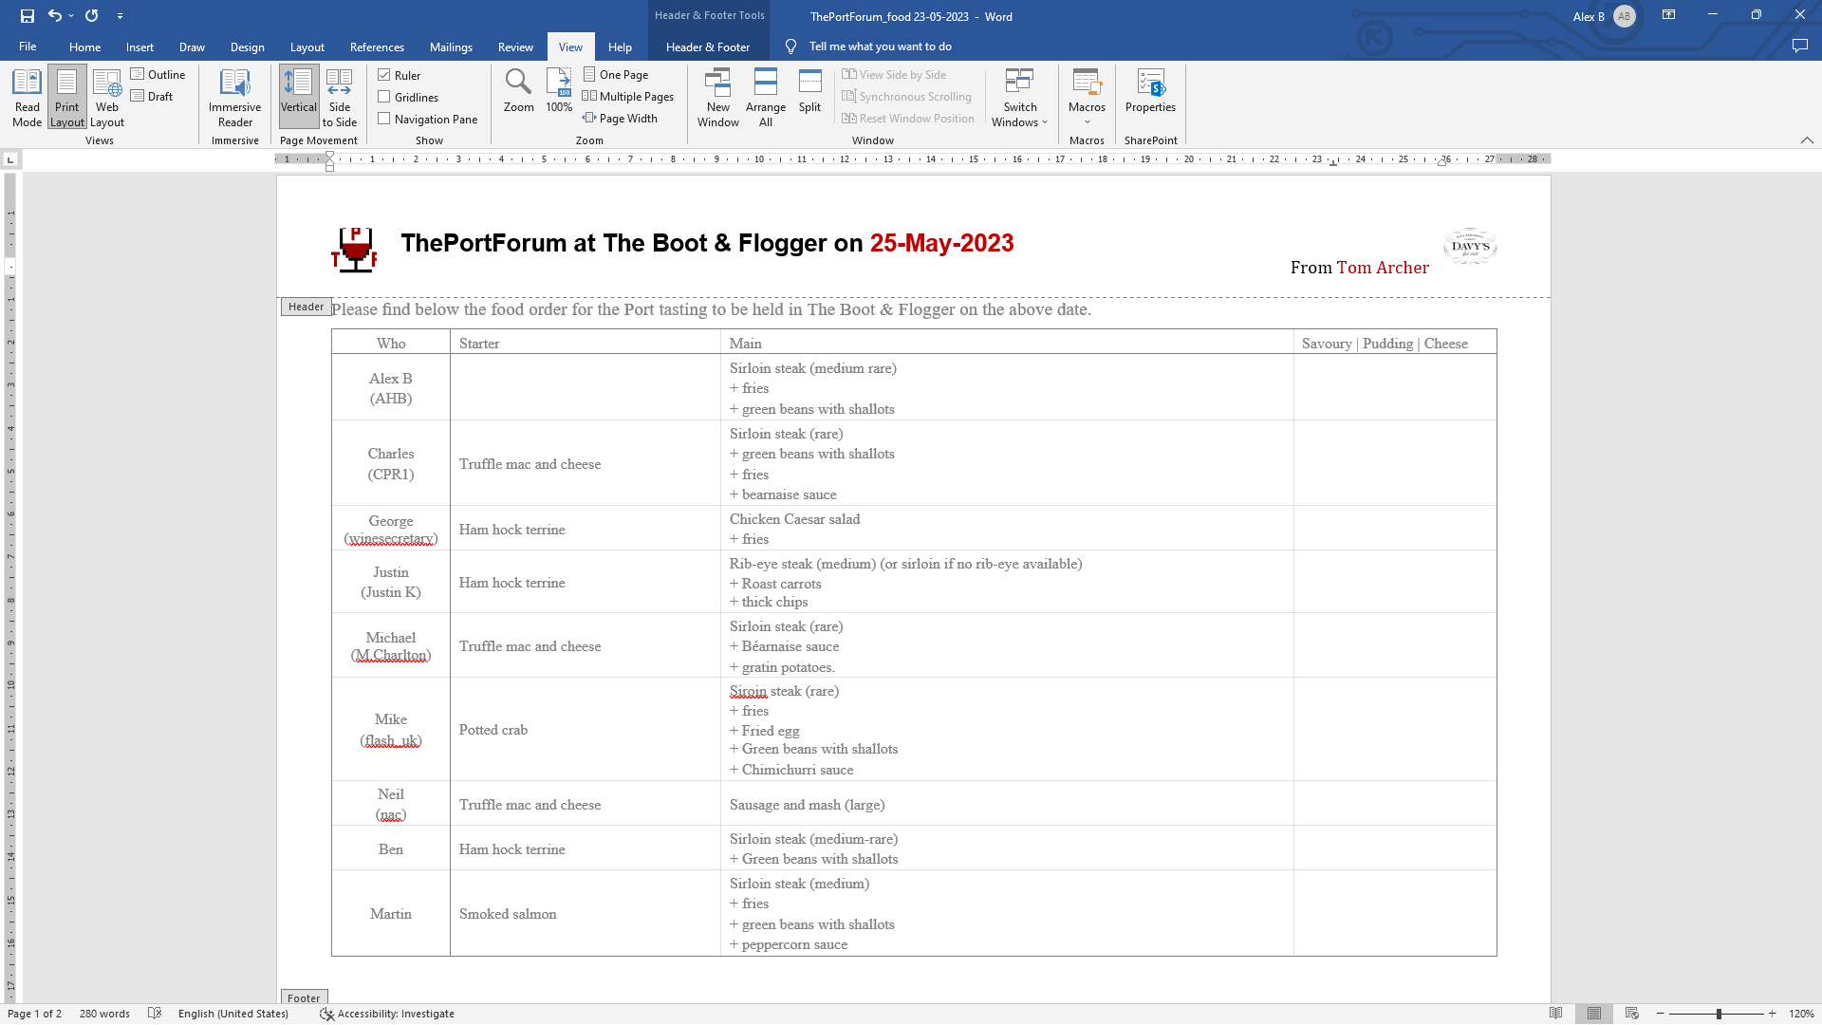Open the Layout ribbon tab
The height and width of the screenshot is (1025, 1822).
307,47
